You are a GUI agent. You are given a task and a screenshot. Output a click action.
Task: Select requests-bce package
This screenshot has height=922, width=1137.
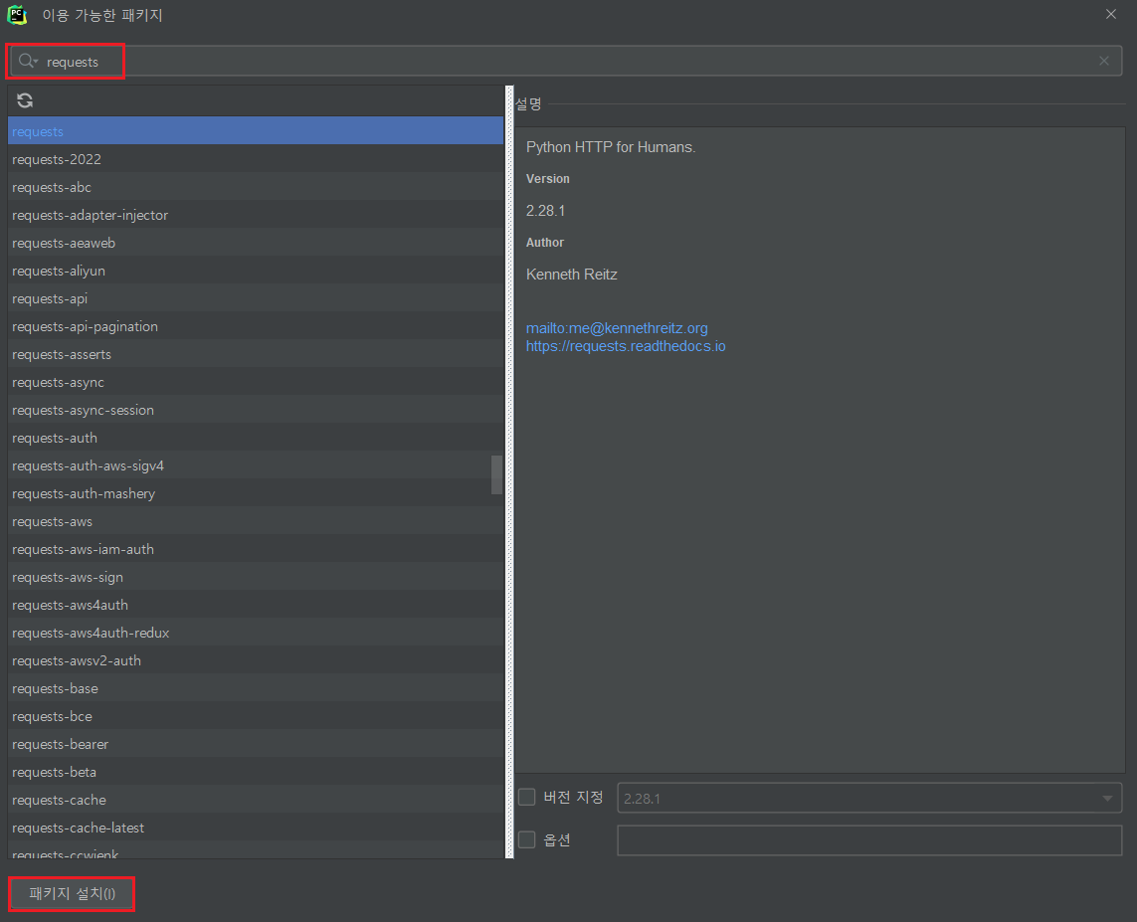(x=256, y=717)
